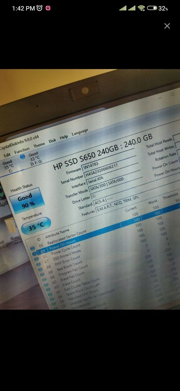
Task: Click the Total Host Reads label
Action: click(159, 143)
